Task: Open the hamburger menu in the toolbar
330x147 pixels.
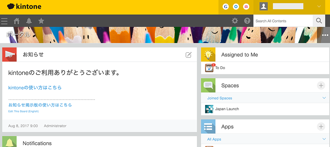Action: (x=4, y=21)
